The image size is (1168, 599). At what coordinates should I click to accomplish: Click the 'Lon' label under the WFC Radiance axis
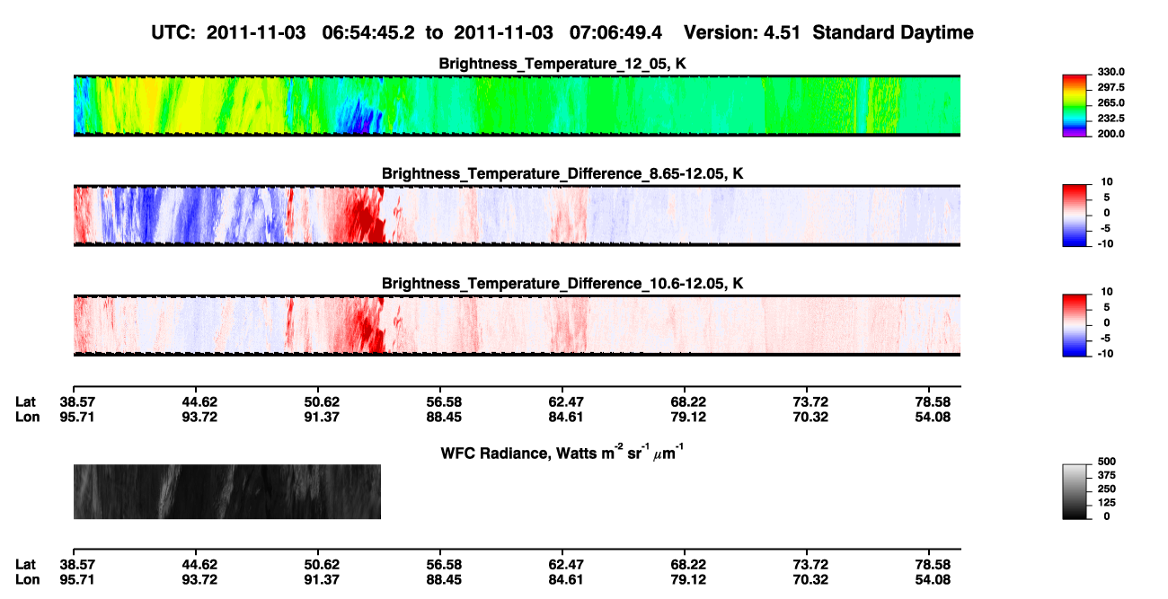(x=27, y=579)
